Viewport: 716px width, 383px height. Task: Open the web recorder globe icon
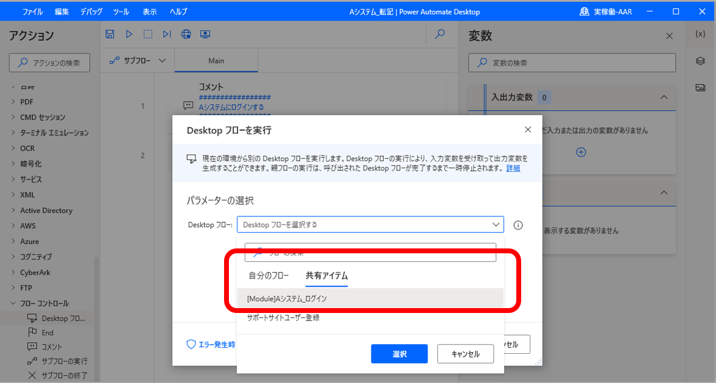point(186,34)
